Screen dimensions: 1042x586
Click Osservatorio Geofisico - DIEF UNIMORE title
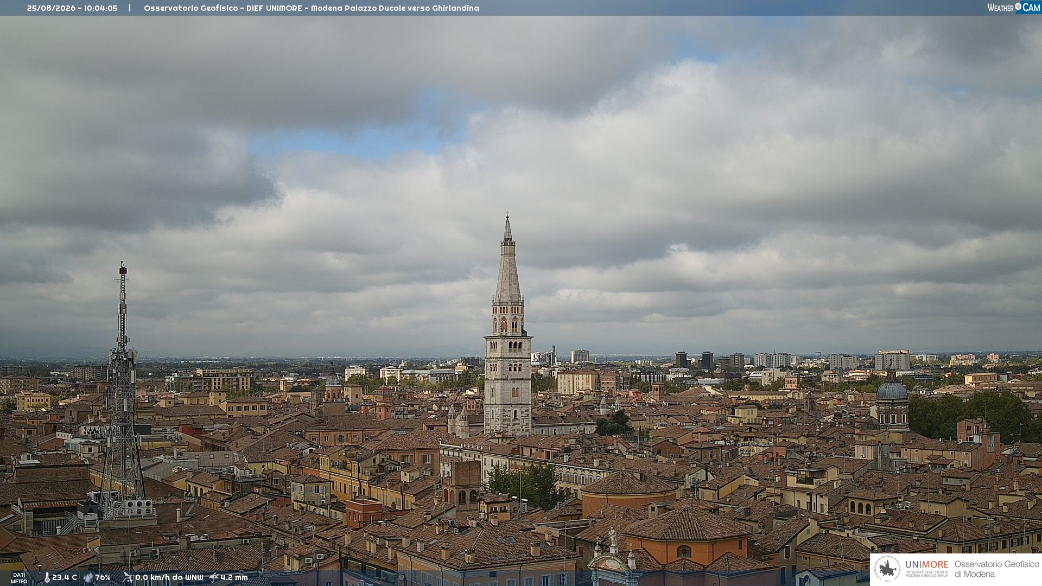[223, 8]
